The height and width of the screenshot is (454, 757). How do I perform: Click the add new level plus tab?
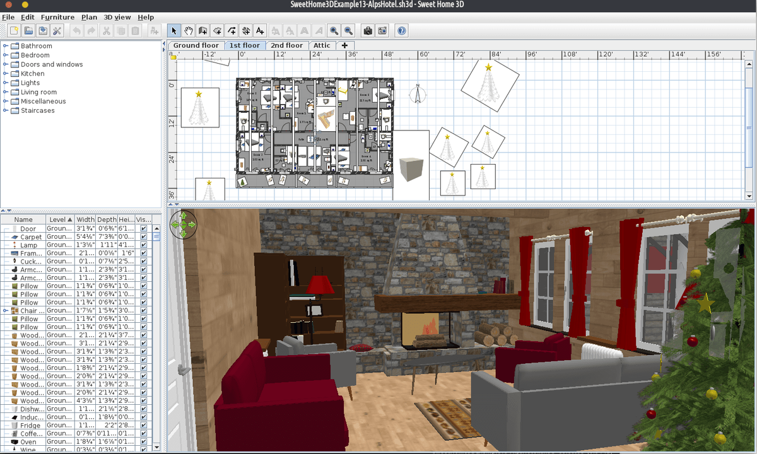(344, 45)
